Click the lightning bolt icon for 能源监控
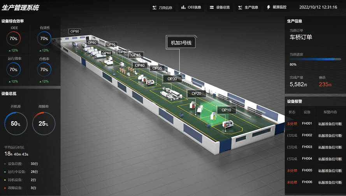The height and width of the screenshot is (196, 346). [269, 7]
